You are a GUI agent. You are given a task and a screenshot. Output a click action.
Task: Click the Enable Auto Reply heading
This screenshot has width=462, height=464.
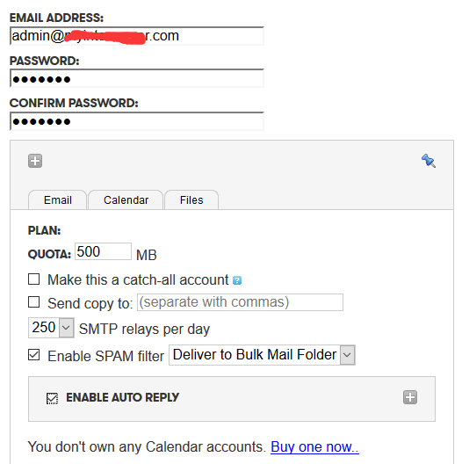pos(122,397)
